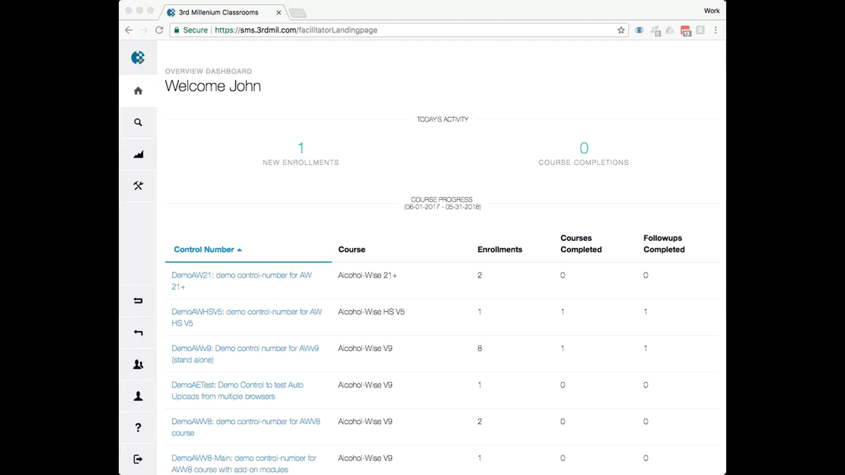
Task: Select the 3rd Millenium Classrooms tab
Action: pos(218,12)
